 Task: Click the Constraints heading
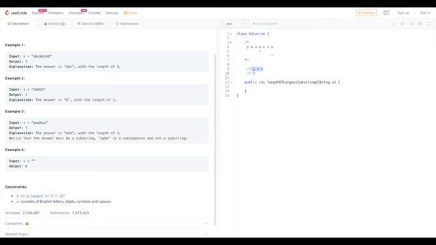coord(16,186)
